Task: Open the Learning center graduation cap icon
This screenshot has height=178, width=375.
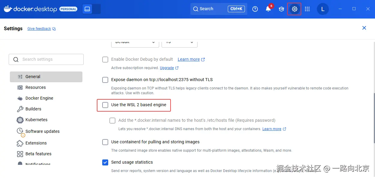Action: click(281, 9)
